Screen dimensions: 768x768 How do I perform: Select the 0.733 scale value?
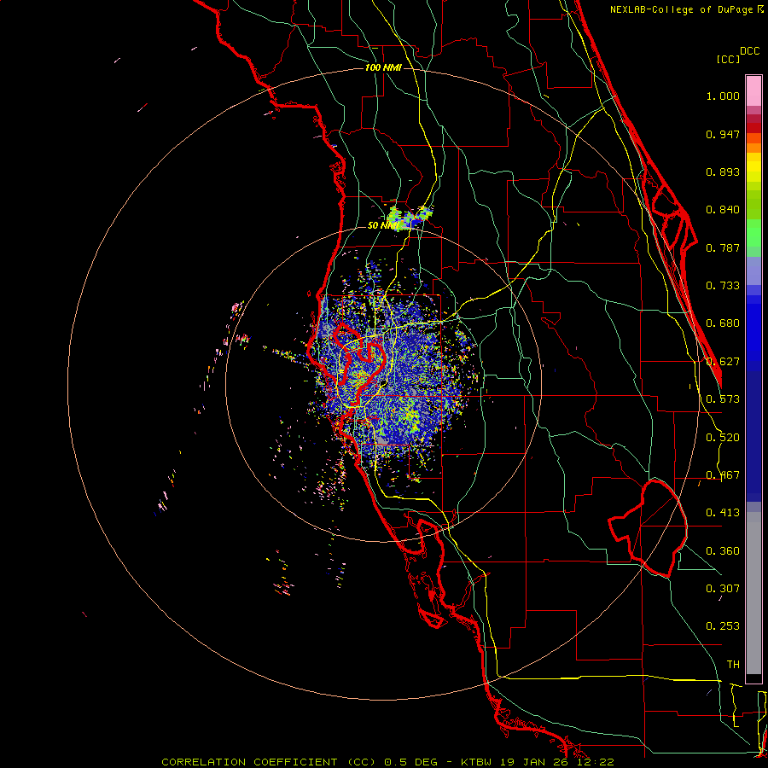[x=723, y=286]
